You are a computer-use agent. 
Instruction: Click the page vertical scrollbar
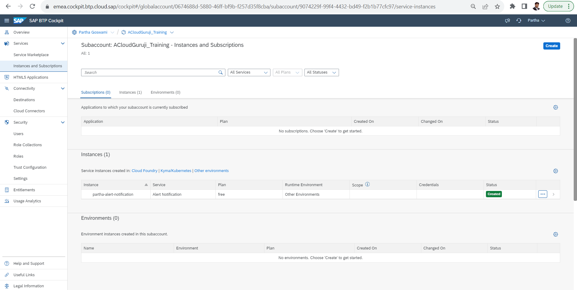(575, 120)
